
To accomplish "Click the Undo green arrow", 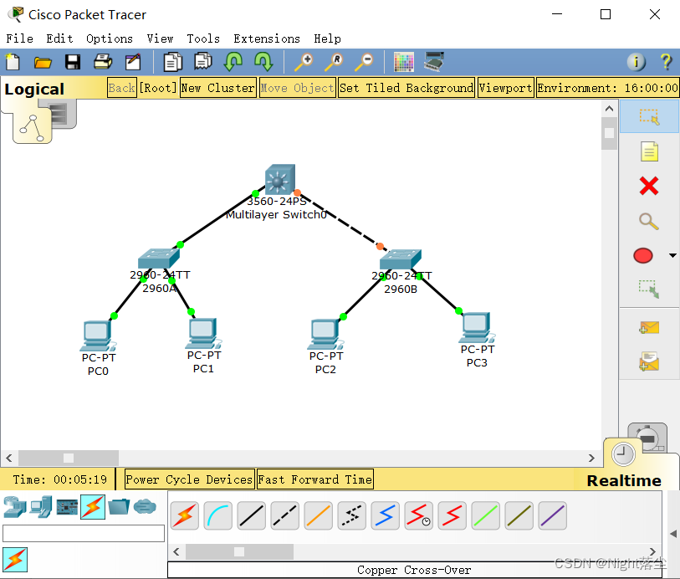I will (x=233, y=62).
